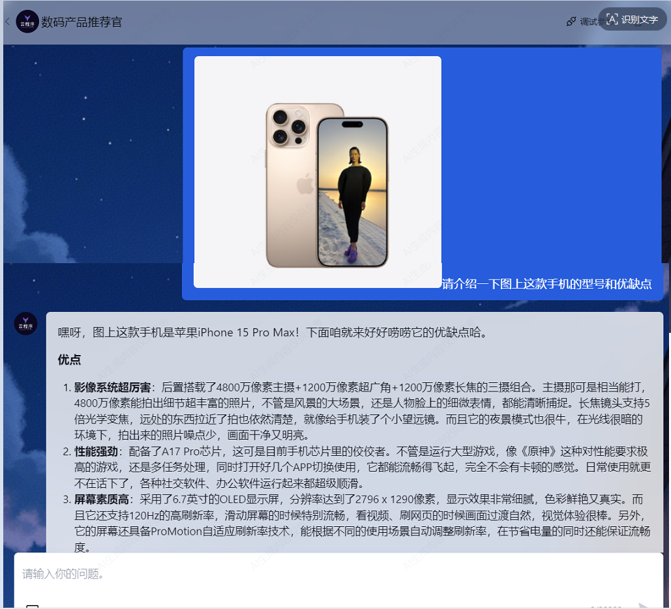The width and height of the screenshot is (671, 609).
Task: Select the 屏幕素质高 list item
Action: [103, 499]
